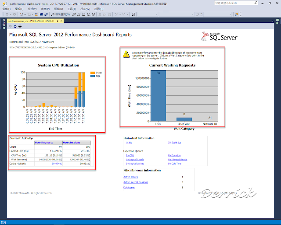This screenshot has height=225, width=281.
Task: Open the User Sessions link
Action: pos(72,143)
